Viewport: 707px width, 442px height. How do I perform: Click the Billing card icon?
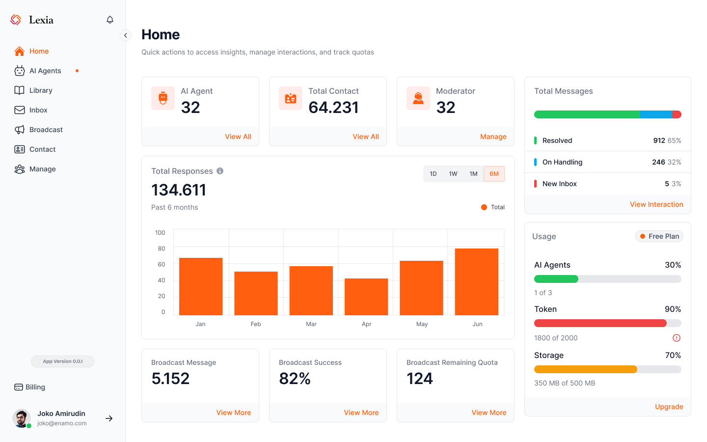[x=19, y=387]
